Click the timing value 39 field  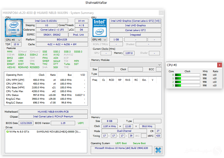131,136
